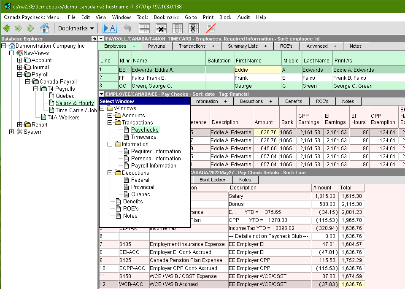Collapse the Transactions folder in Select Window
405x289 pixels.
click(x=111, y=123)
